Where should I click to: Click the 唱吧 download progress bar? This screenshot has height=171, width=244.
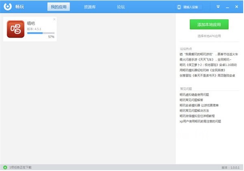(41, 33)
